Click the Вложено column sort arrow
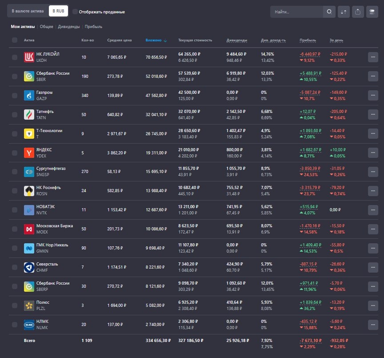Screen dimensions: 384x358 164,40
